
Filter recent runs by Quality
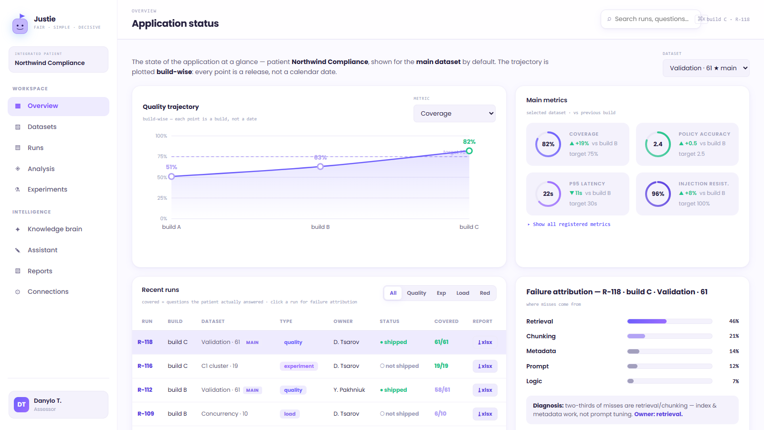point(416,293)
